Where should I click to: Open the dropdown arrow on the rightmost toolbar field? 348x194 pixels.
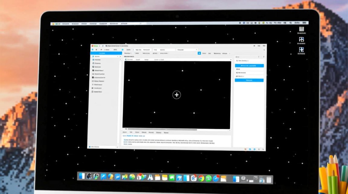pos(197,50)
